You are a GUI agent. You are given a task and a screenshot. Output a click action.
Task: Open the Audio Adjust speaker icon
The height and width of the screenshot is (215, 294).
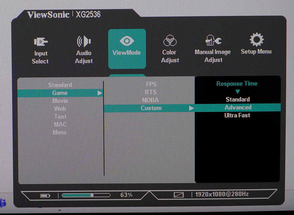pyautogui.click(x=83, y=41)
